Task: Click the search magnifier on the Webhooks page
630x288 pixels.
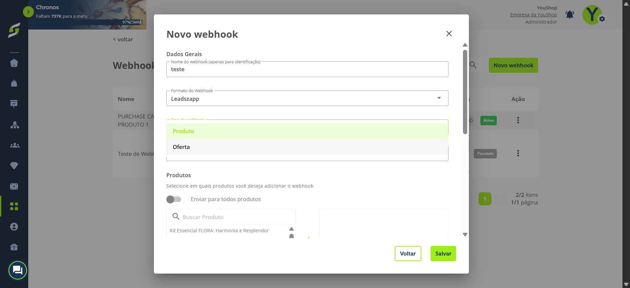Action: [473, 65]
